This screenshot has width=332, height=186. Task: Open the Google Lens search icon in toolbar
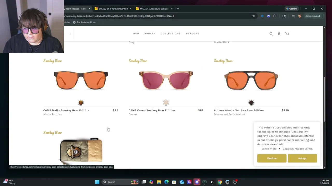click(x=284, y=16)
